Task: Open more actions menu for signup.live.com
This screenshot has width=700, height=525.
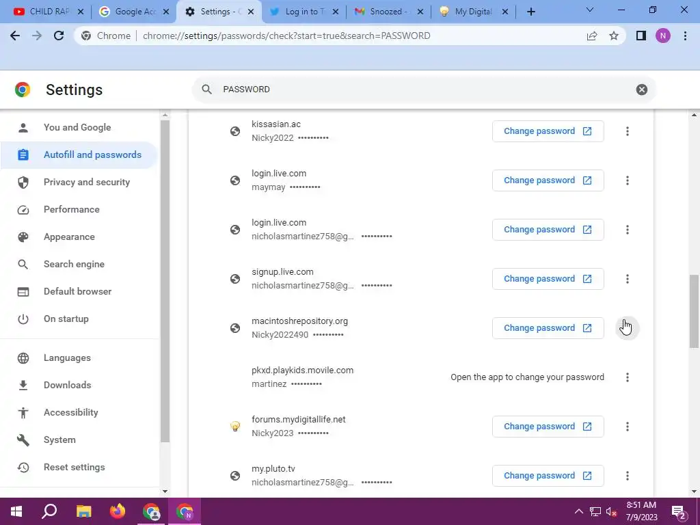Action: pyautogui.click(x=628, y=279)
